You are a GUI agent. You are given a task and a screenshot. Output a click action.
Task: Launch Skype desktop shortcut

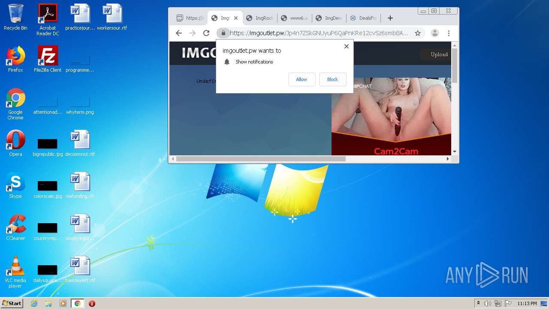coord(15,185)
